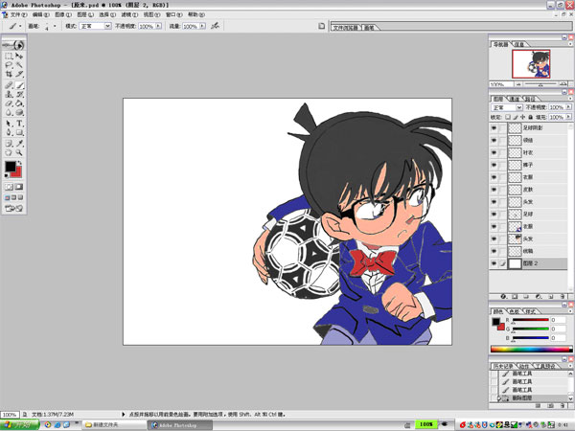The height and width of the screenshot is (431, 575).
Task: Select the History Brush tool
Action: [19, 94]
